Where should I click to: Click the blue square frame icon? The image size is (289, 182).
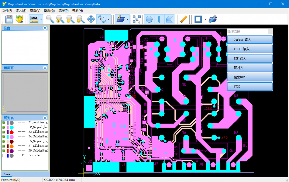[198, 19]
